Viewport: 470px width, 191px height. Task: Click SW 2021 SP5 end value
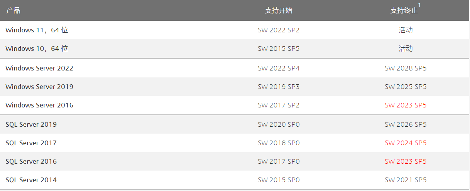click(406, 180)
